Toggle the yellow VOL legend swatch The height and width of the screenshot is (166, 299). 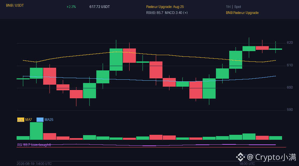coord(21,120)
